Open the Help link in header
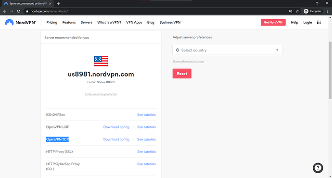 pyautogui.click(x=294, y=22)
